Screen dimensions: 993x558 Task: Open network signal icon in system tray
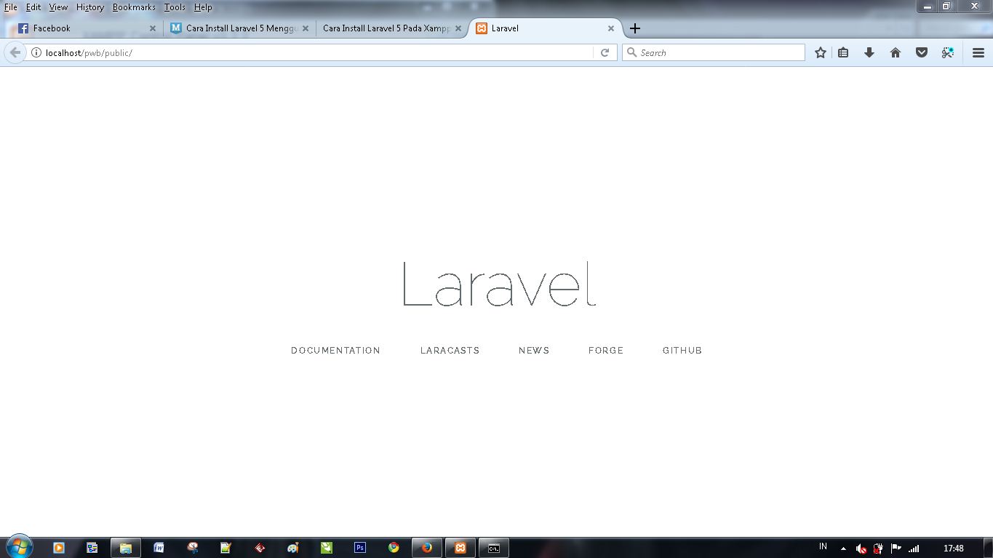point(914,549)
